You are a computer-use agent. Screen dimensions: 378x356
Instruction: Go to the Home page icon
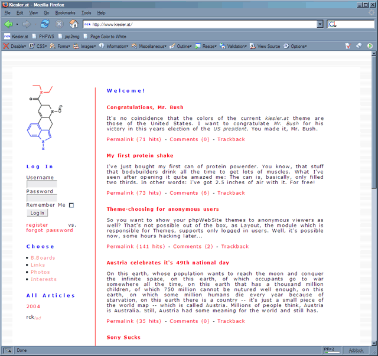click(x=73, y=24)
